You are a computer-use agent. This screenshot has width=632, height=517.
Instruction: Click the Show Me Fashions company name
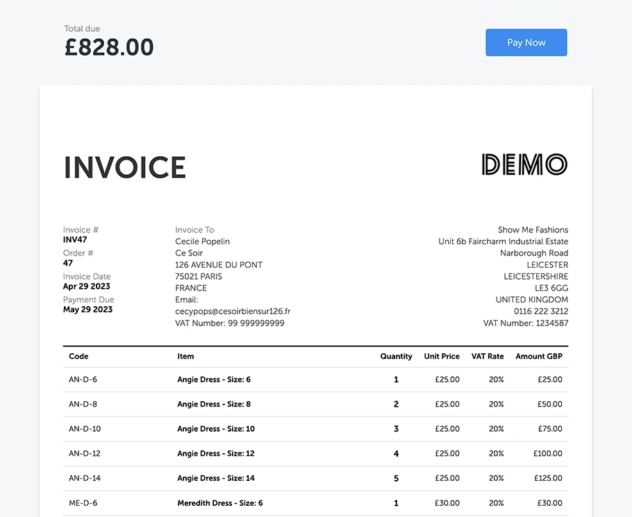tap(533, 230)
